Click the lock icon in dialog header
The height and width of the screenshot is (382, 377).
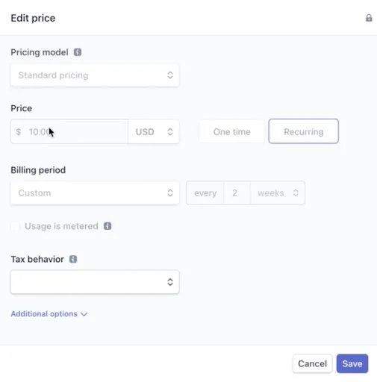pyautogui.click(x=369, y=18)
